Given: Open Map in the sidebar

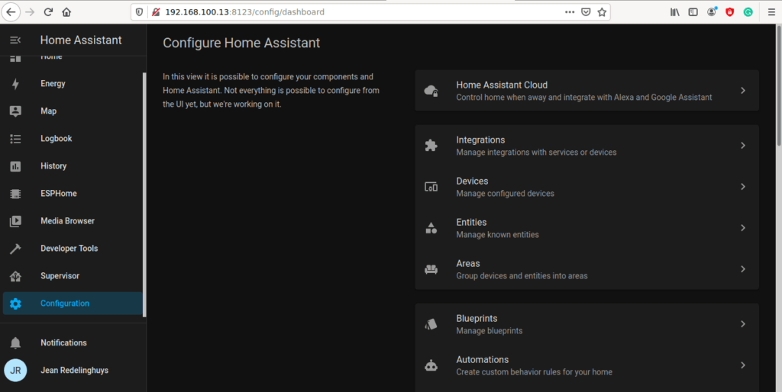Looking at the screenshot, I should [x=73, y=111].
